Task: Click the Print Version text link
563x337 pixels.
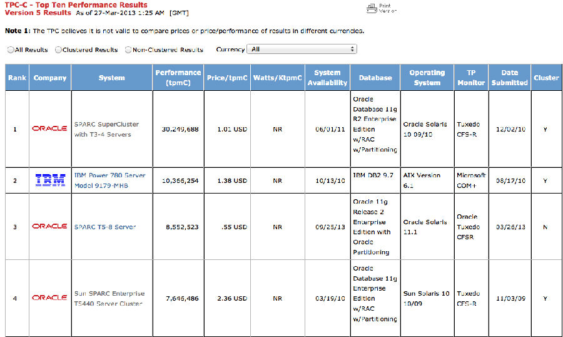Action: 387,8
